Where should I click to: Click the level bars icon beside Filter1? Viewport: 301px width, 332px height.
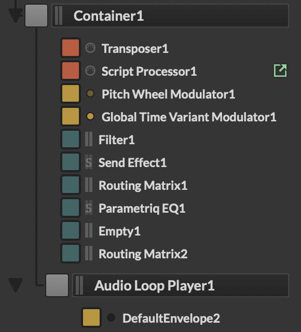pos(89,140)
